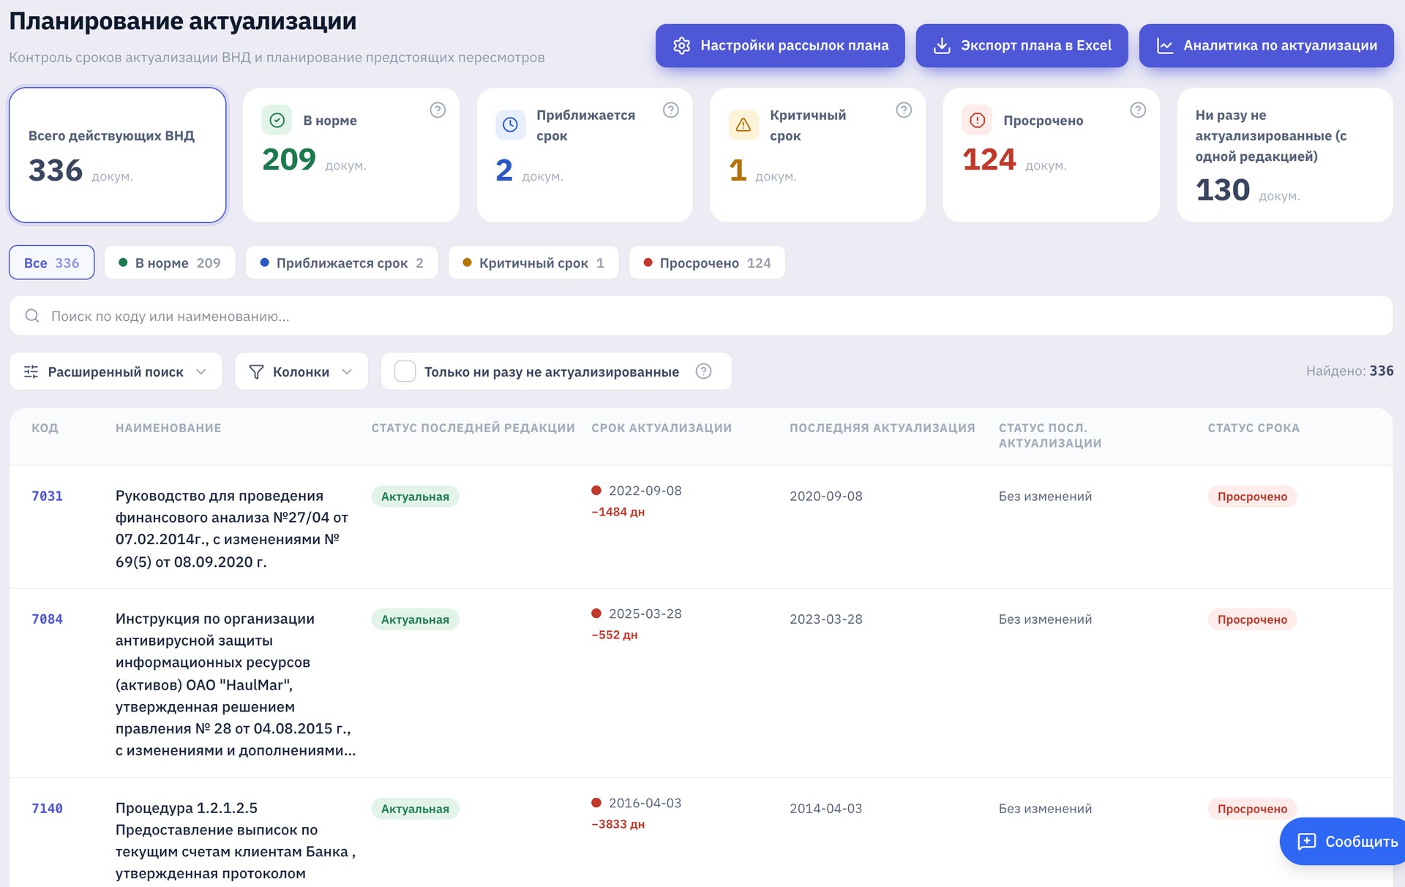Image resolution: width=1405 pixels, height=887 pixels.
Task: Select the Всего действующих ВНД card
Action: (x=117, y=155)
